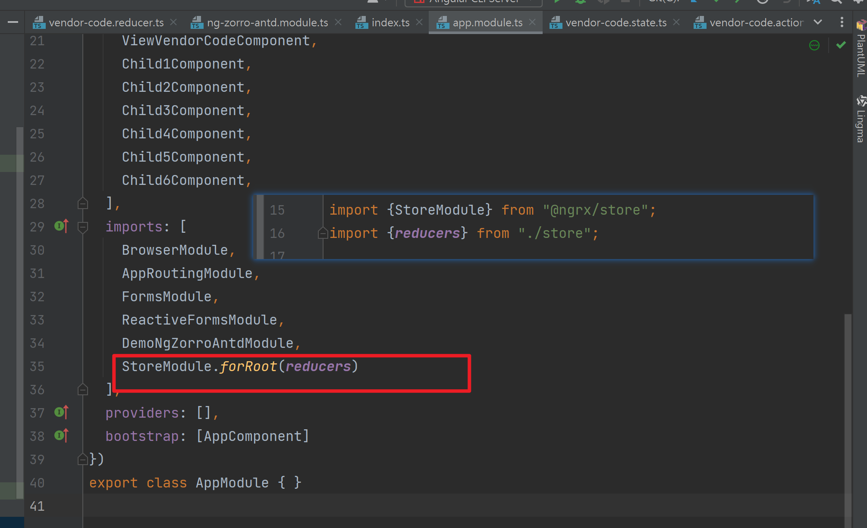Open editor tab options three-dot menu

(x=842, y=22)
